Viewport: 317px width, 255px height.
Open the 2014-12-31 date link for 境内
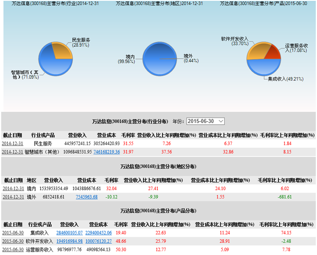[x=13, y=189]
